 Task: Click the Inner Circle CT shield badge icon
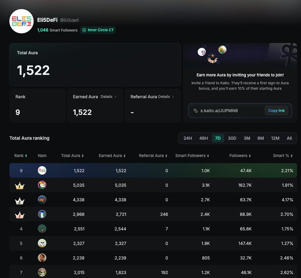(84, 30)
